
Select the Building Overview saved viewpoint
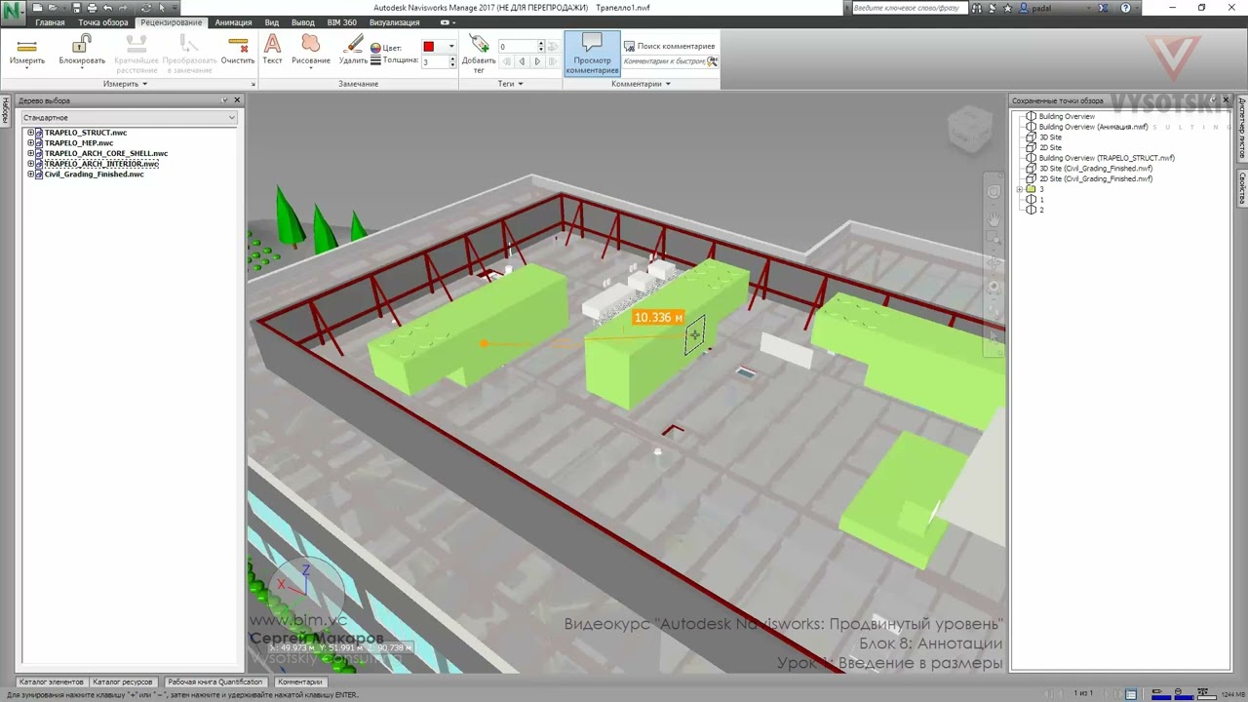pos(1067,117)
